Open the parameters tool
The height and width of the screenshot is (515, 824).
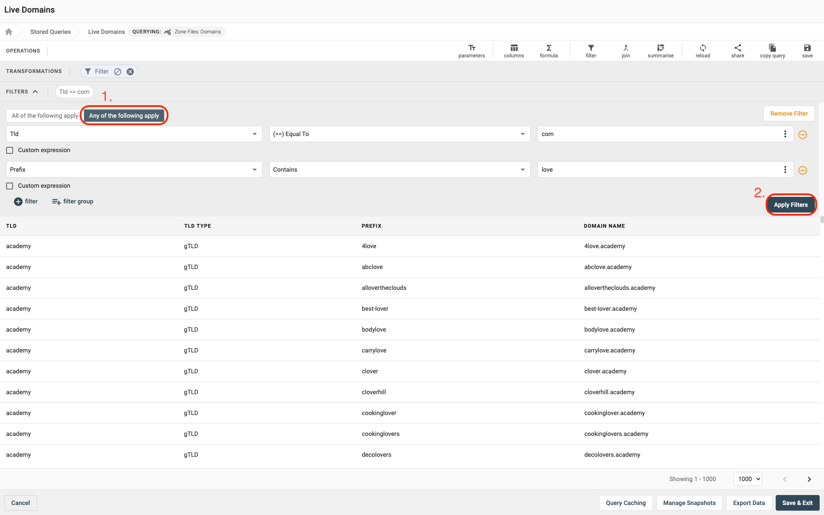[471, 50]
